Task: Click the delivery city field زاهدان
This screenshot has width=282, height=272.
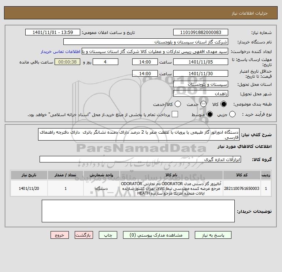Action: click(x=201, y=93)
